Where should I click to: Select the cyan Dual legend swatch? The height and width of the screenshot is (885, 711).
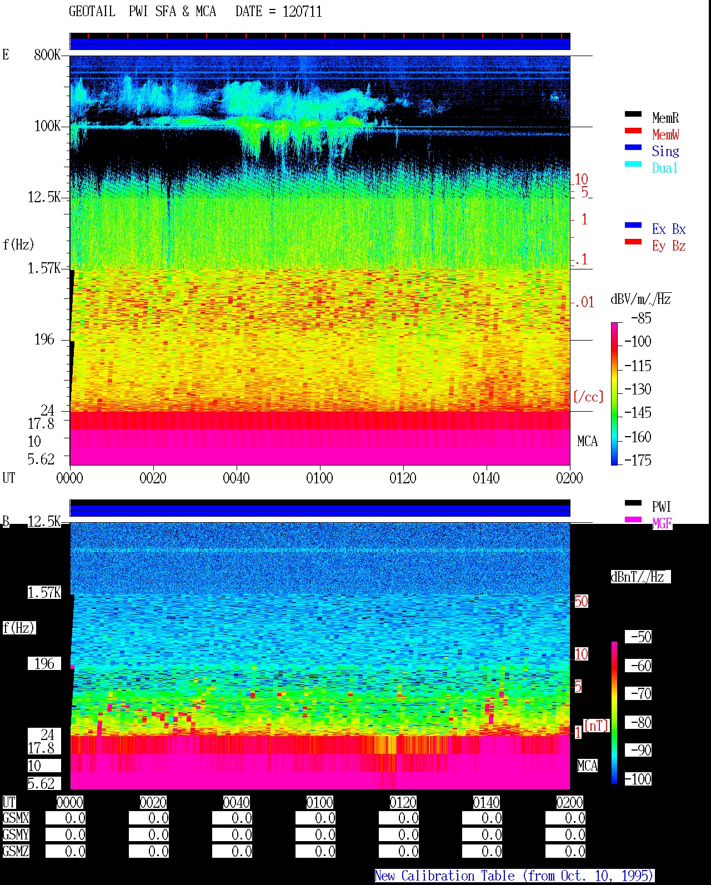point(633,164)
